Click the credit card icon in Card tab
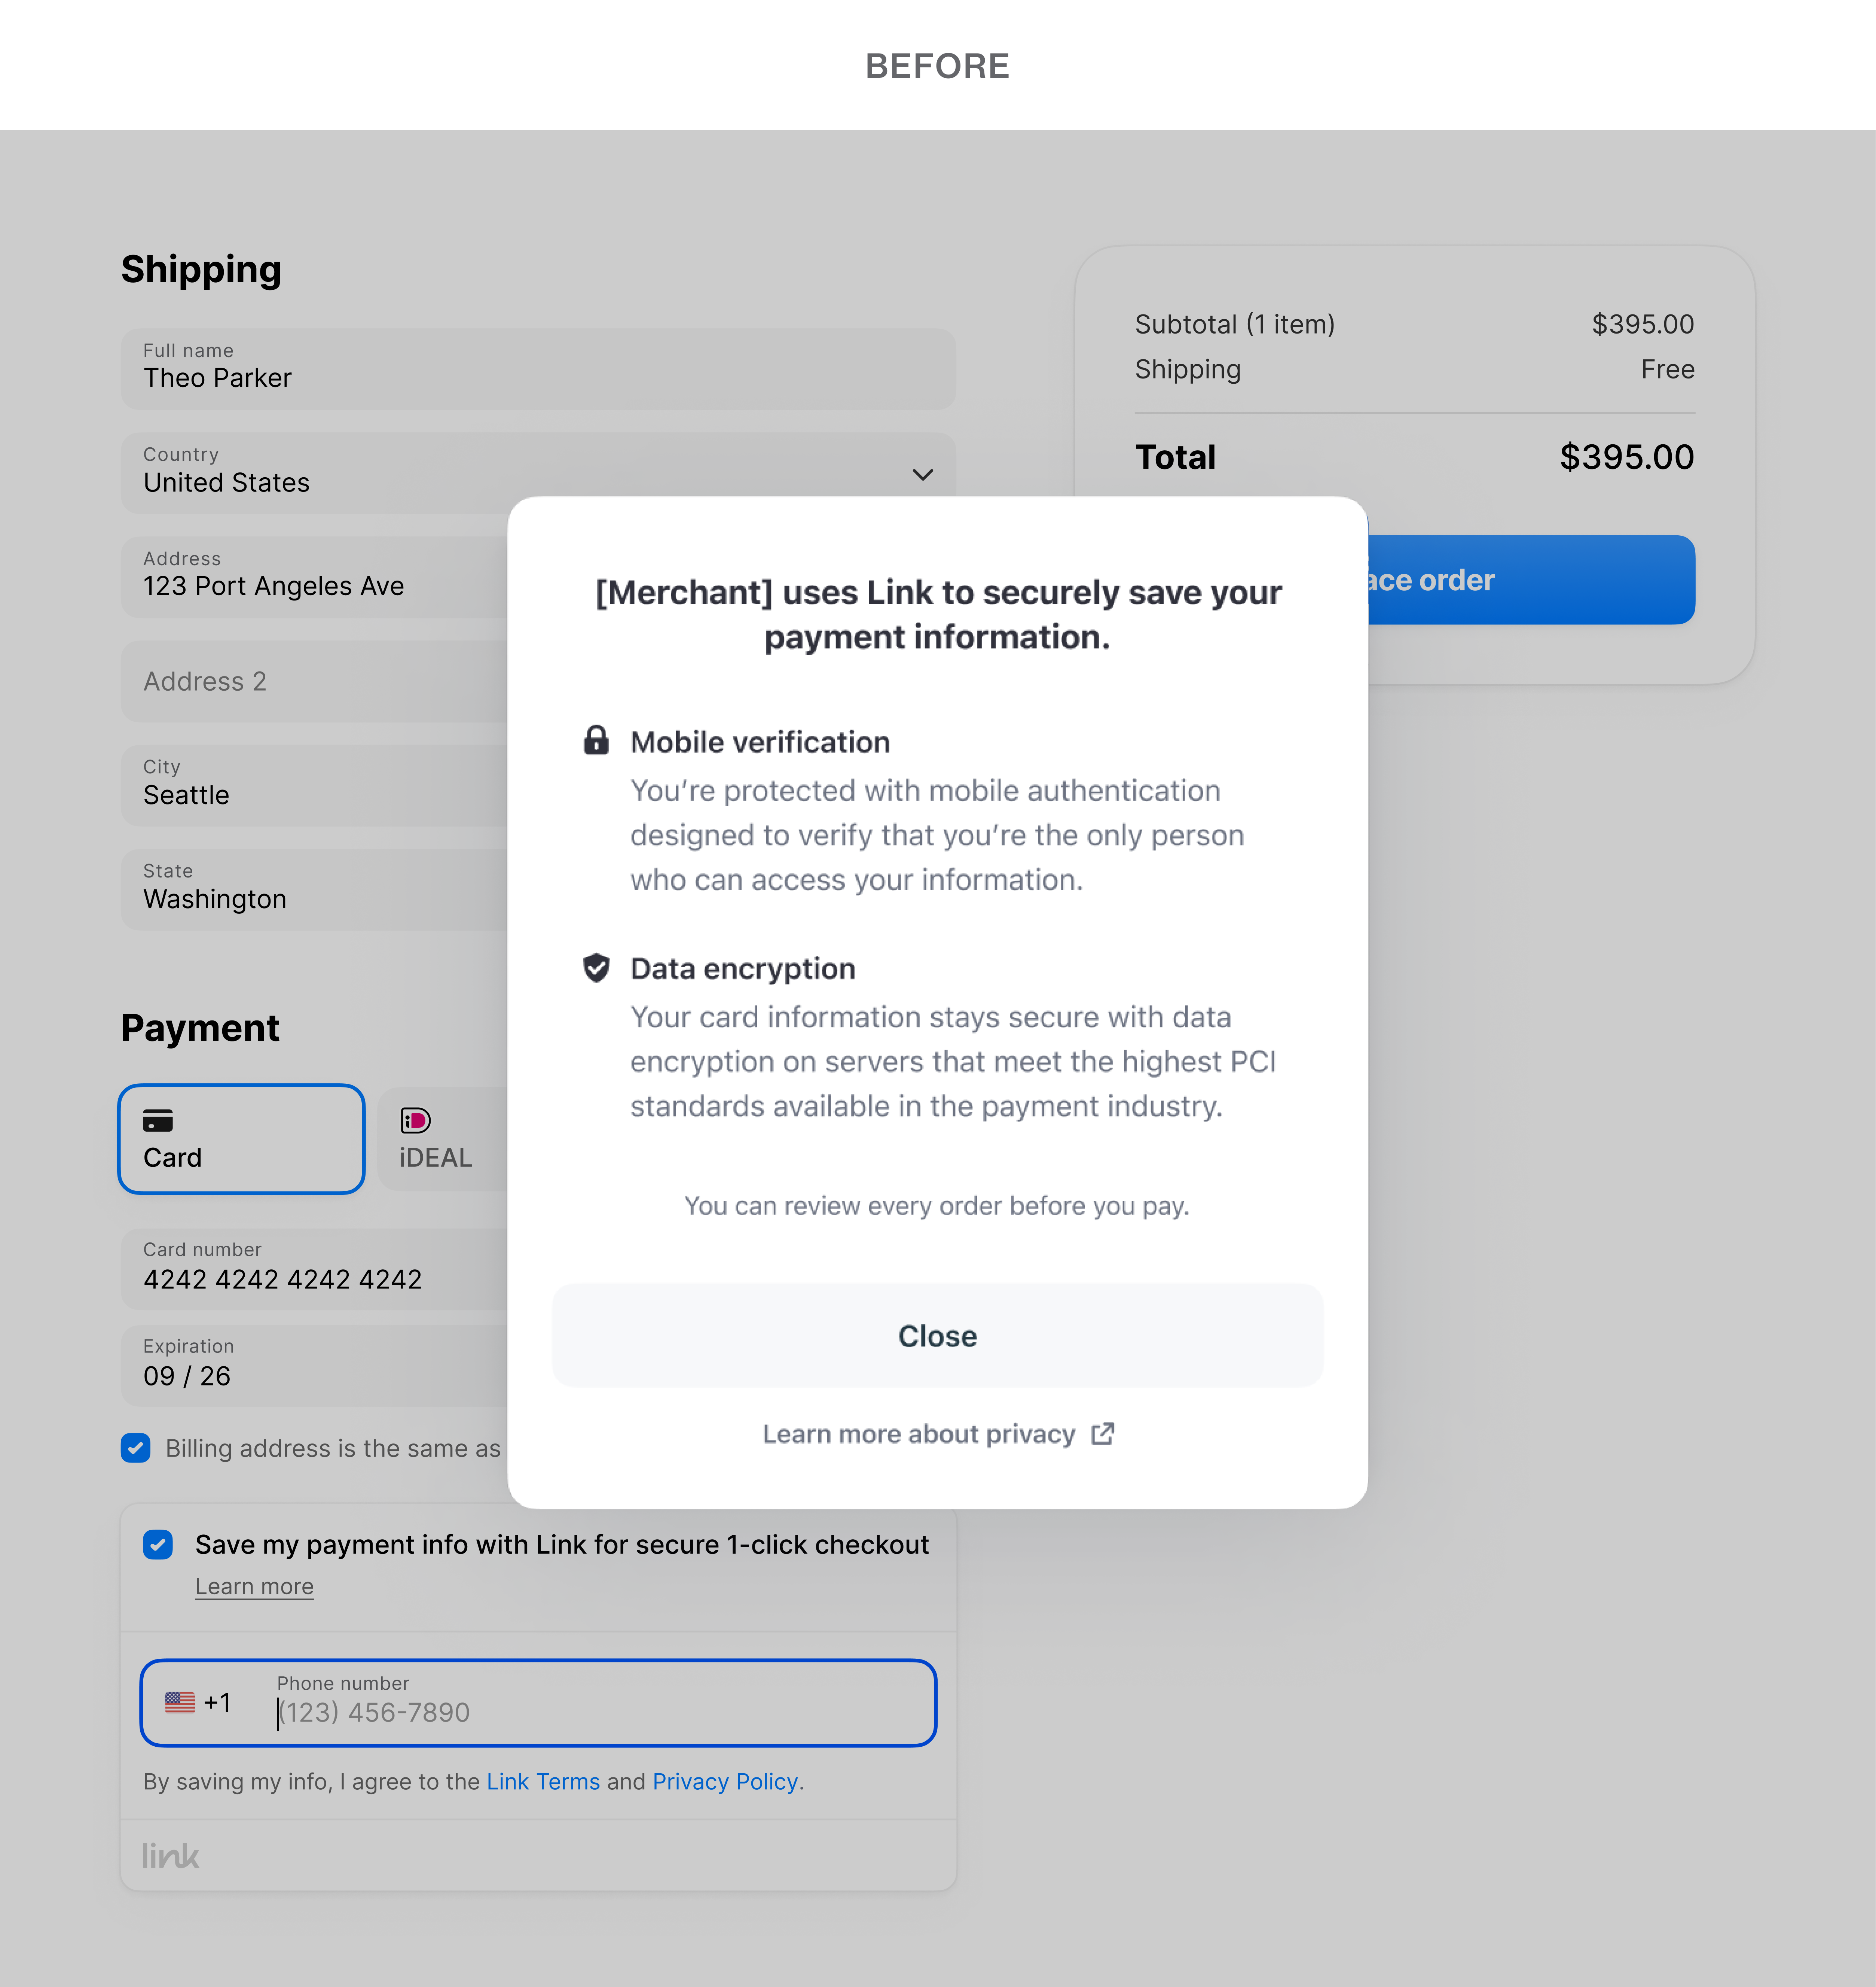Viewport: 1876px width, 1987px height. (x=158, y=1120)
